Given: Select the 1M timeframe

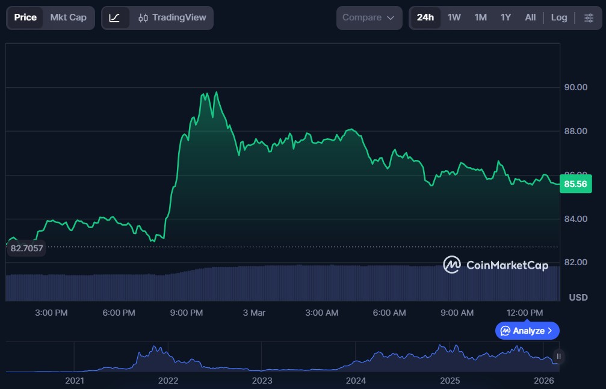Looking at the screenshot, I should click(480, 17).
